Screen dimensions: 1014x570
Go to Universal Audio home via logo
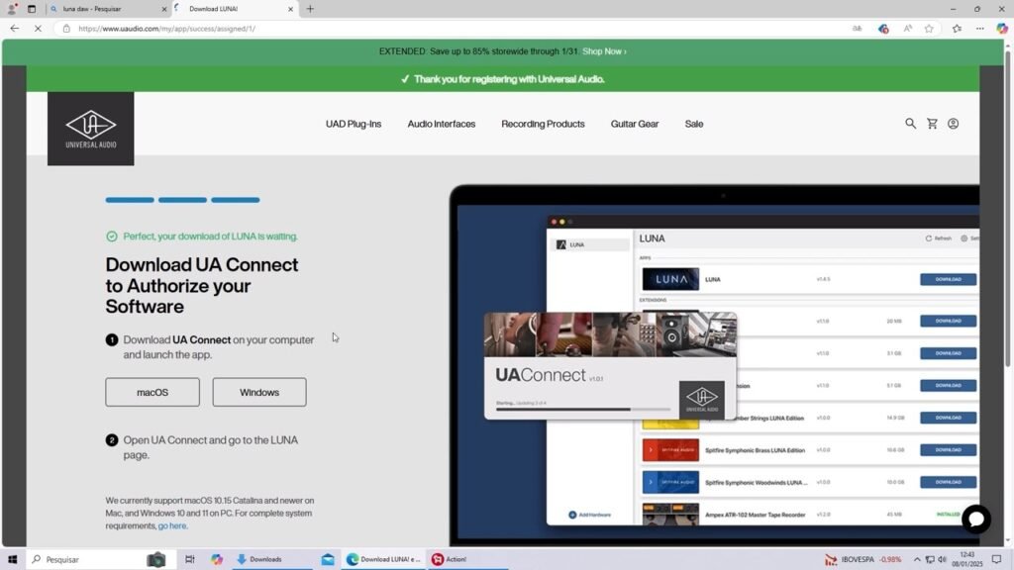coord(90,128)
